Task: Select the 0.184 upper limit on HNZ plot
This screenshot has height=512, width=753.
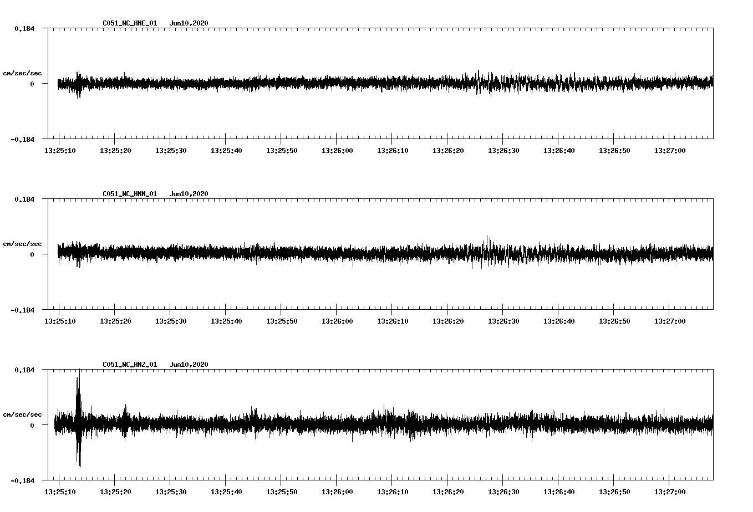Action: click(x=24, y=370)
